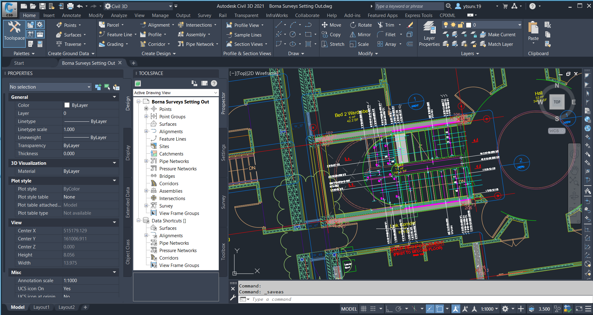
Task: Expand the Points tree node
Action: click(x=146, y=109)
